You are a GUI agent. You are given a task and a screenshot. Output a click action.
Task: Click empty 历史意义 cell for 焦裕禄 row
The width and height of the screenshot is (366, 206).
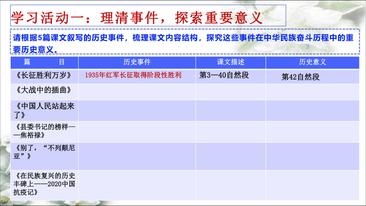click(x=312, y=132)
